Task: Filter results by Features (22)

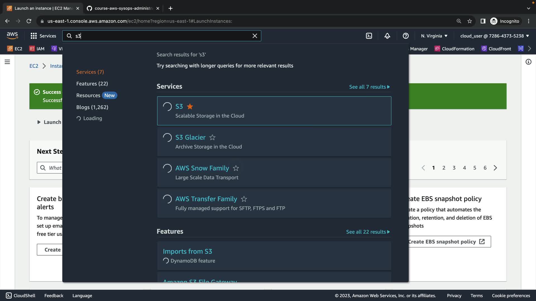Action: tap(92, 84)
